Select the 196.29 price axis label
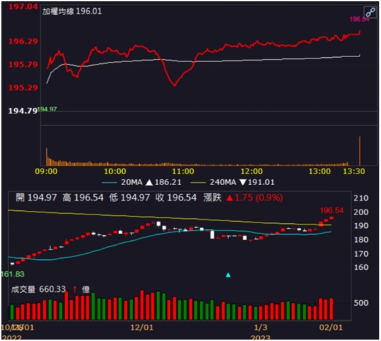381x341 pixels. 23,41
